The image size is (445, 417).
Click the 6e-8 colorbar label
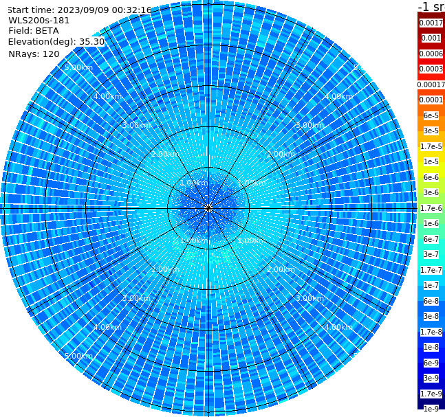[x=431, y=301]
